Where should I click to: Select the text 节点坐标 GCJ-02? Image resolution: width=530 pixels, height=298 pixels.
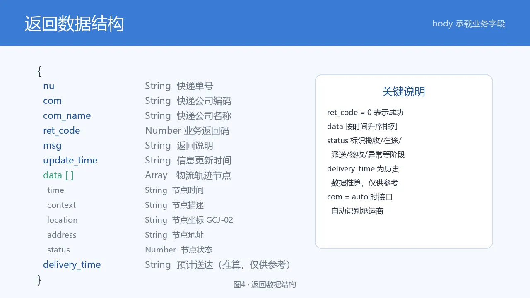pos(203,220)
